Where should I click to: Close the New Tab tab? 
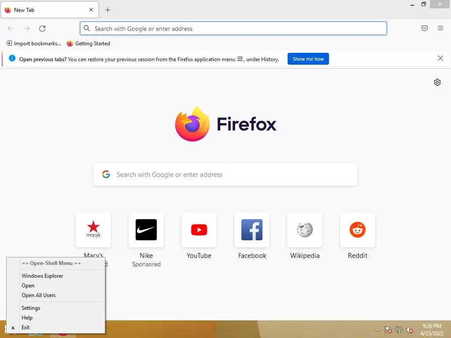coord(91,10)
